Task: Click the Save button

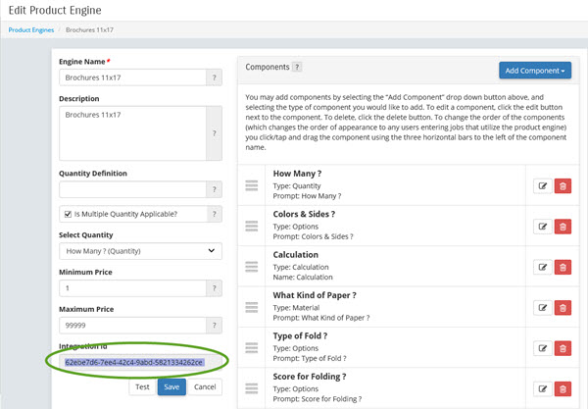Action: coord(171,386)
